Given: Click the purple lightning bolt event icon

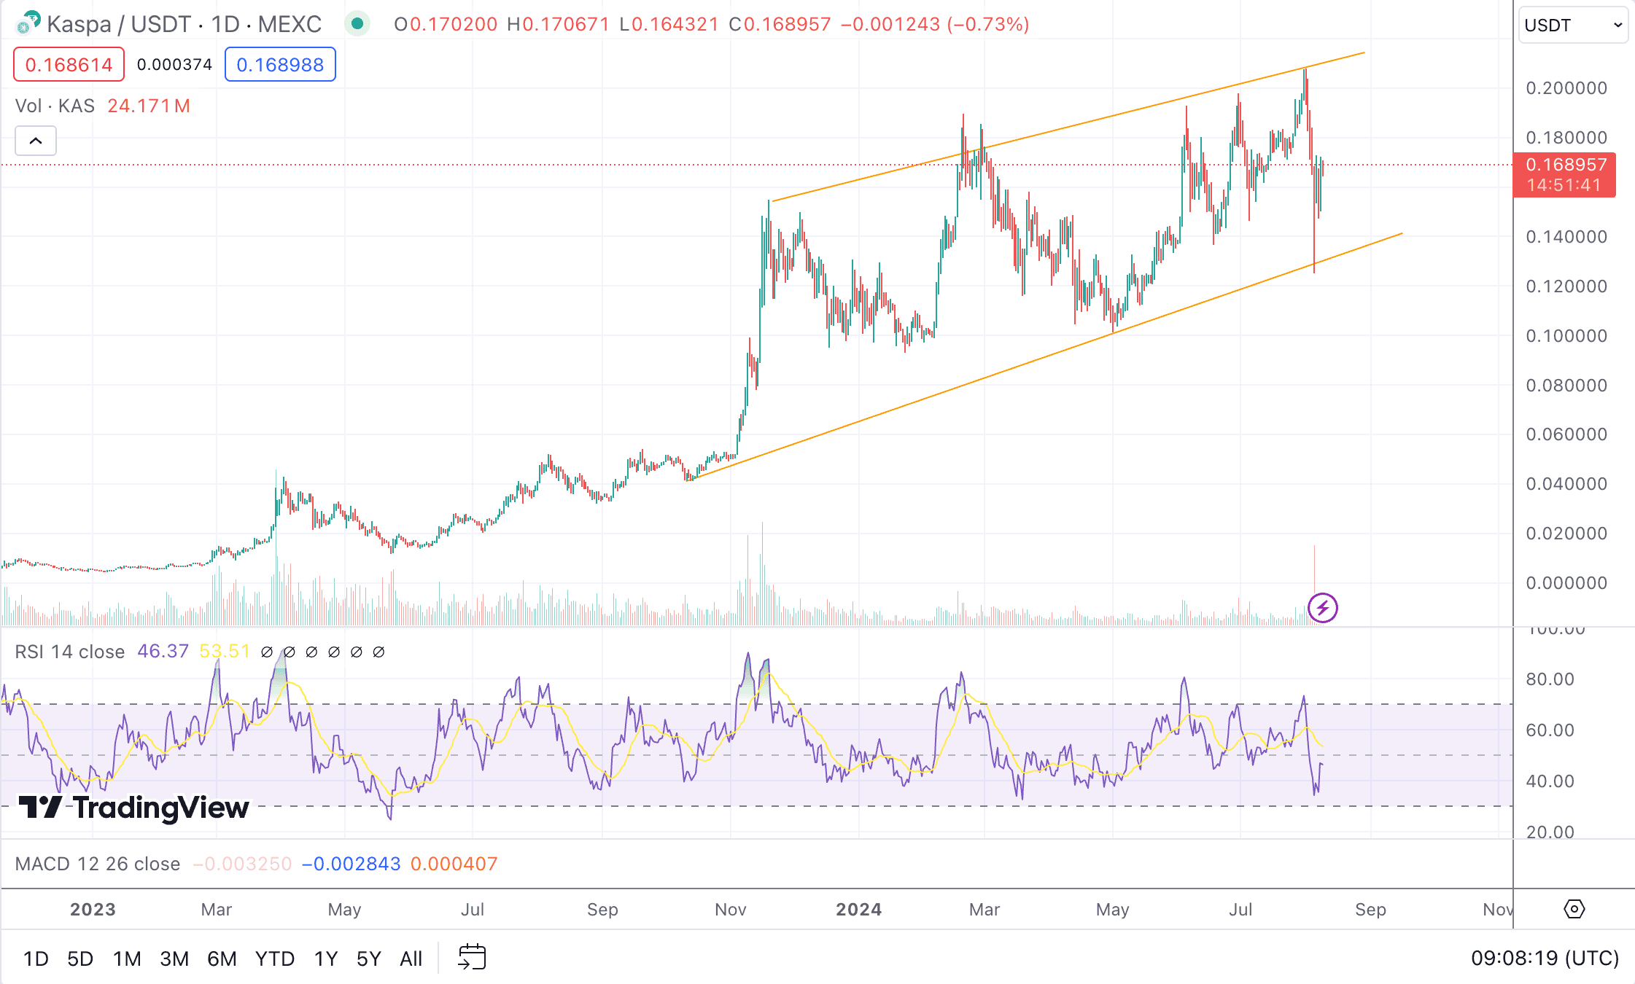Looking at the screenshot, I should 1322,608.
